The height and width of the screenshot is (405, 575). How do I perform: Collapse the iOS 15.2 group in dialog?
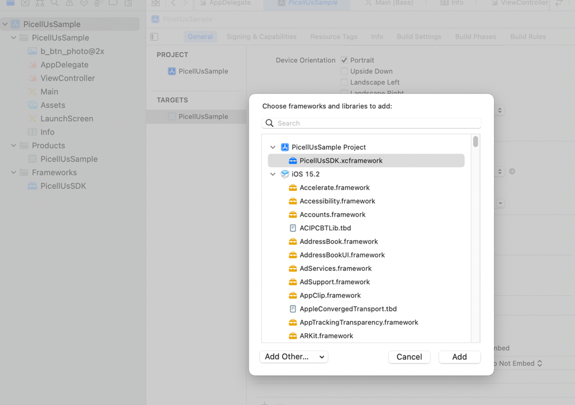coord(273,174)
